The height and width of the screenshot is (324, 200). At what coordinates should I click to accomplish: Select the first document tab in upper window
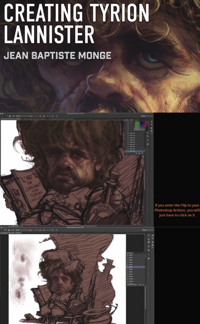(10, 119)
